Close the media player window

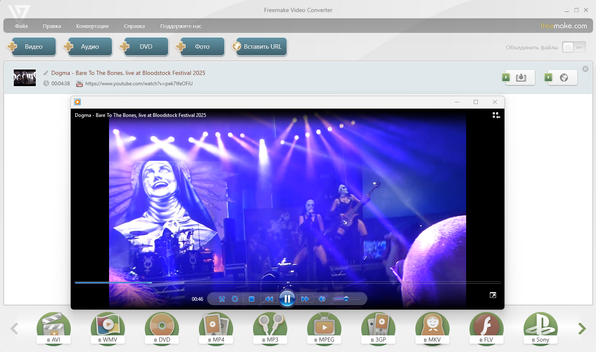494,102
